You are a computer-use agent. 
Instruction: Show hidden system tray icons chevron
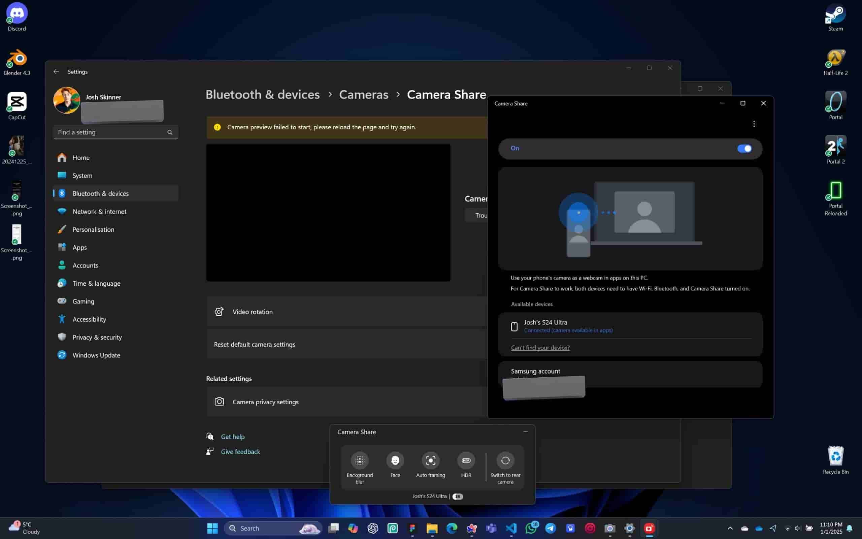coord(730,528)
